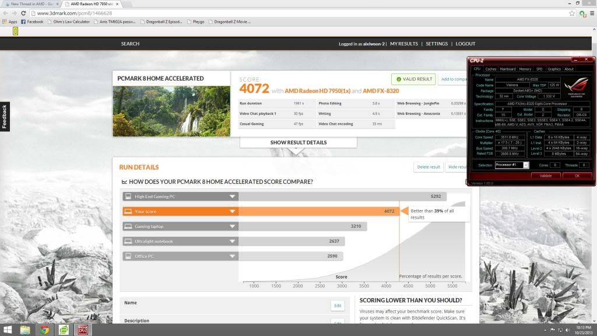This screenshot has height=336, width=597.
Task: Click the waterfall benchmark thumbnail
Action: pyautogui.click(x=171, y=111)
